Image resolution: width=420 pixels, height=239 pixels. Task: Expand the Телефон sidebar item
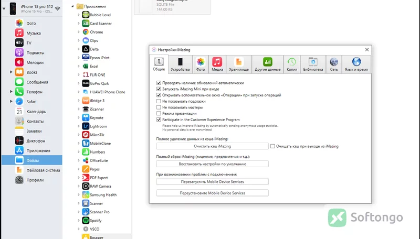click(11, 91)
